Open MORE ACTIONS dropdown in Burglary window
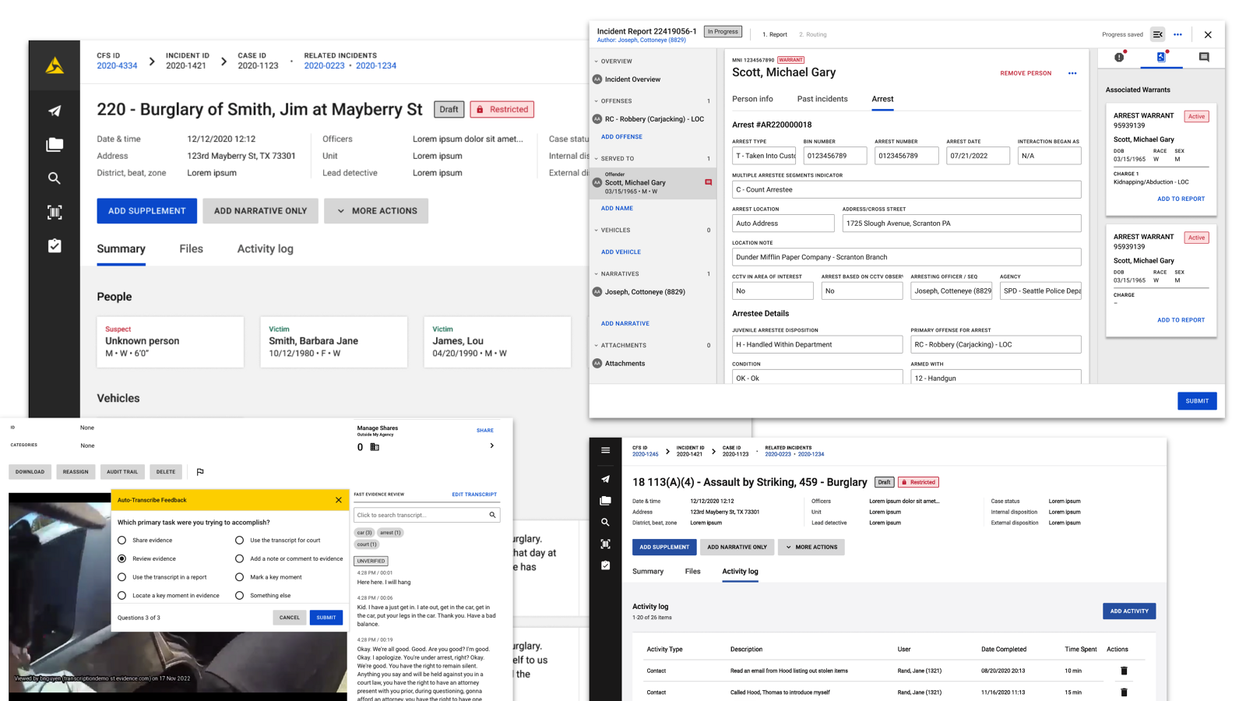1246x701 pixels. pos(376,211)
